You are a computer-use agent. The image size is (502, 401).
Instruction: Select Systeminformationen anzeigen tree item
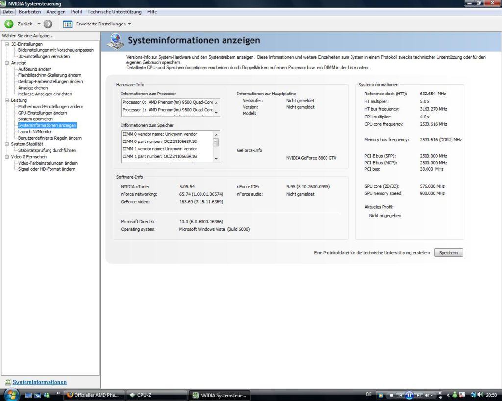pos(47,125)
